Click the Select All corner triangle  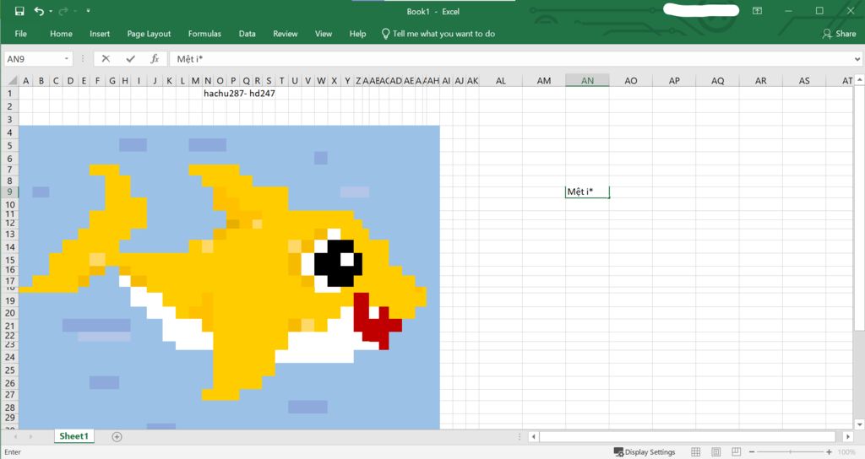[11, 80]
